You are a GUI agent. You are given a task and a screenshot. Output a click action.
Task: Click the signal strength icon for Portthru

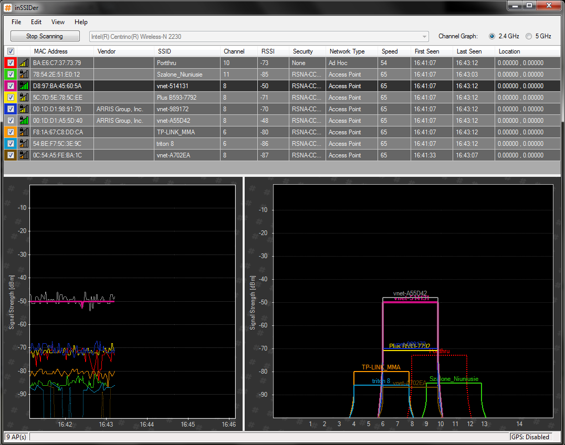(24, 63)
